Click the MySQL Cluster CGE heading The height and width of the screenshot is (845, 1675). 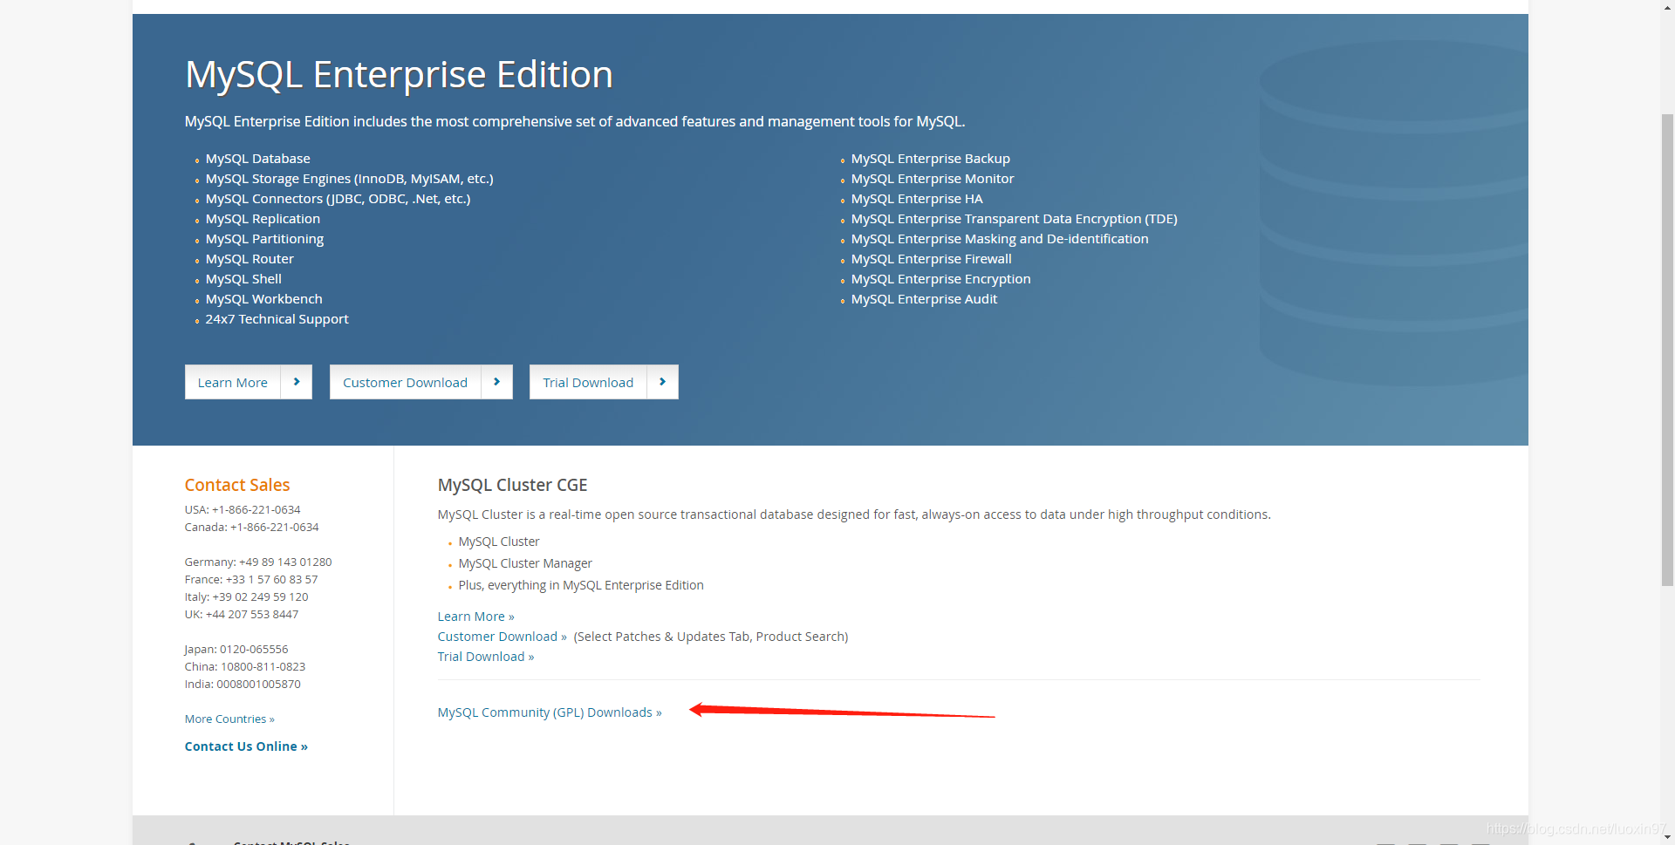[x=513, y=485]
